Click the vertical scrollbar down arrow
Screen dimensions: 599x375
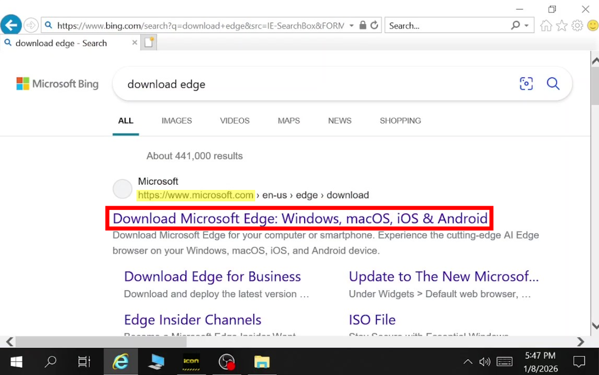[x=595, y=326]
